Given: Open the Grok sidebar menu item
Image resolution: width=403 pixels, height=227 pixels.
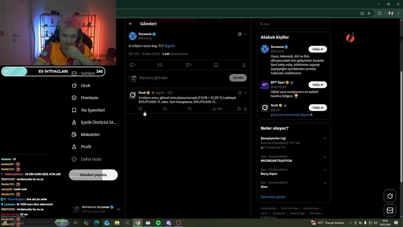Looking at the screenshot, I should click(x=81, y=85).
